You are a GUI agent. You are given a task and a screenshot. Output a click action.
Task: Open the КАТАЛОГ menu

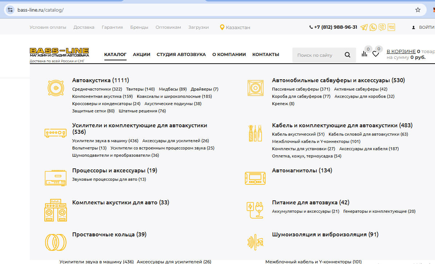pos(115,54)
